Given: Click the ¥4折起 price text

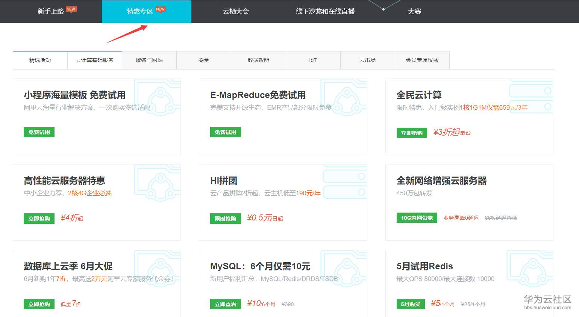Looking at the screenshot, I should point(72,218).
